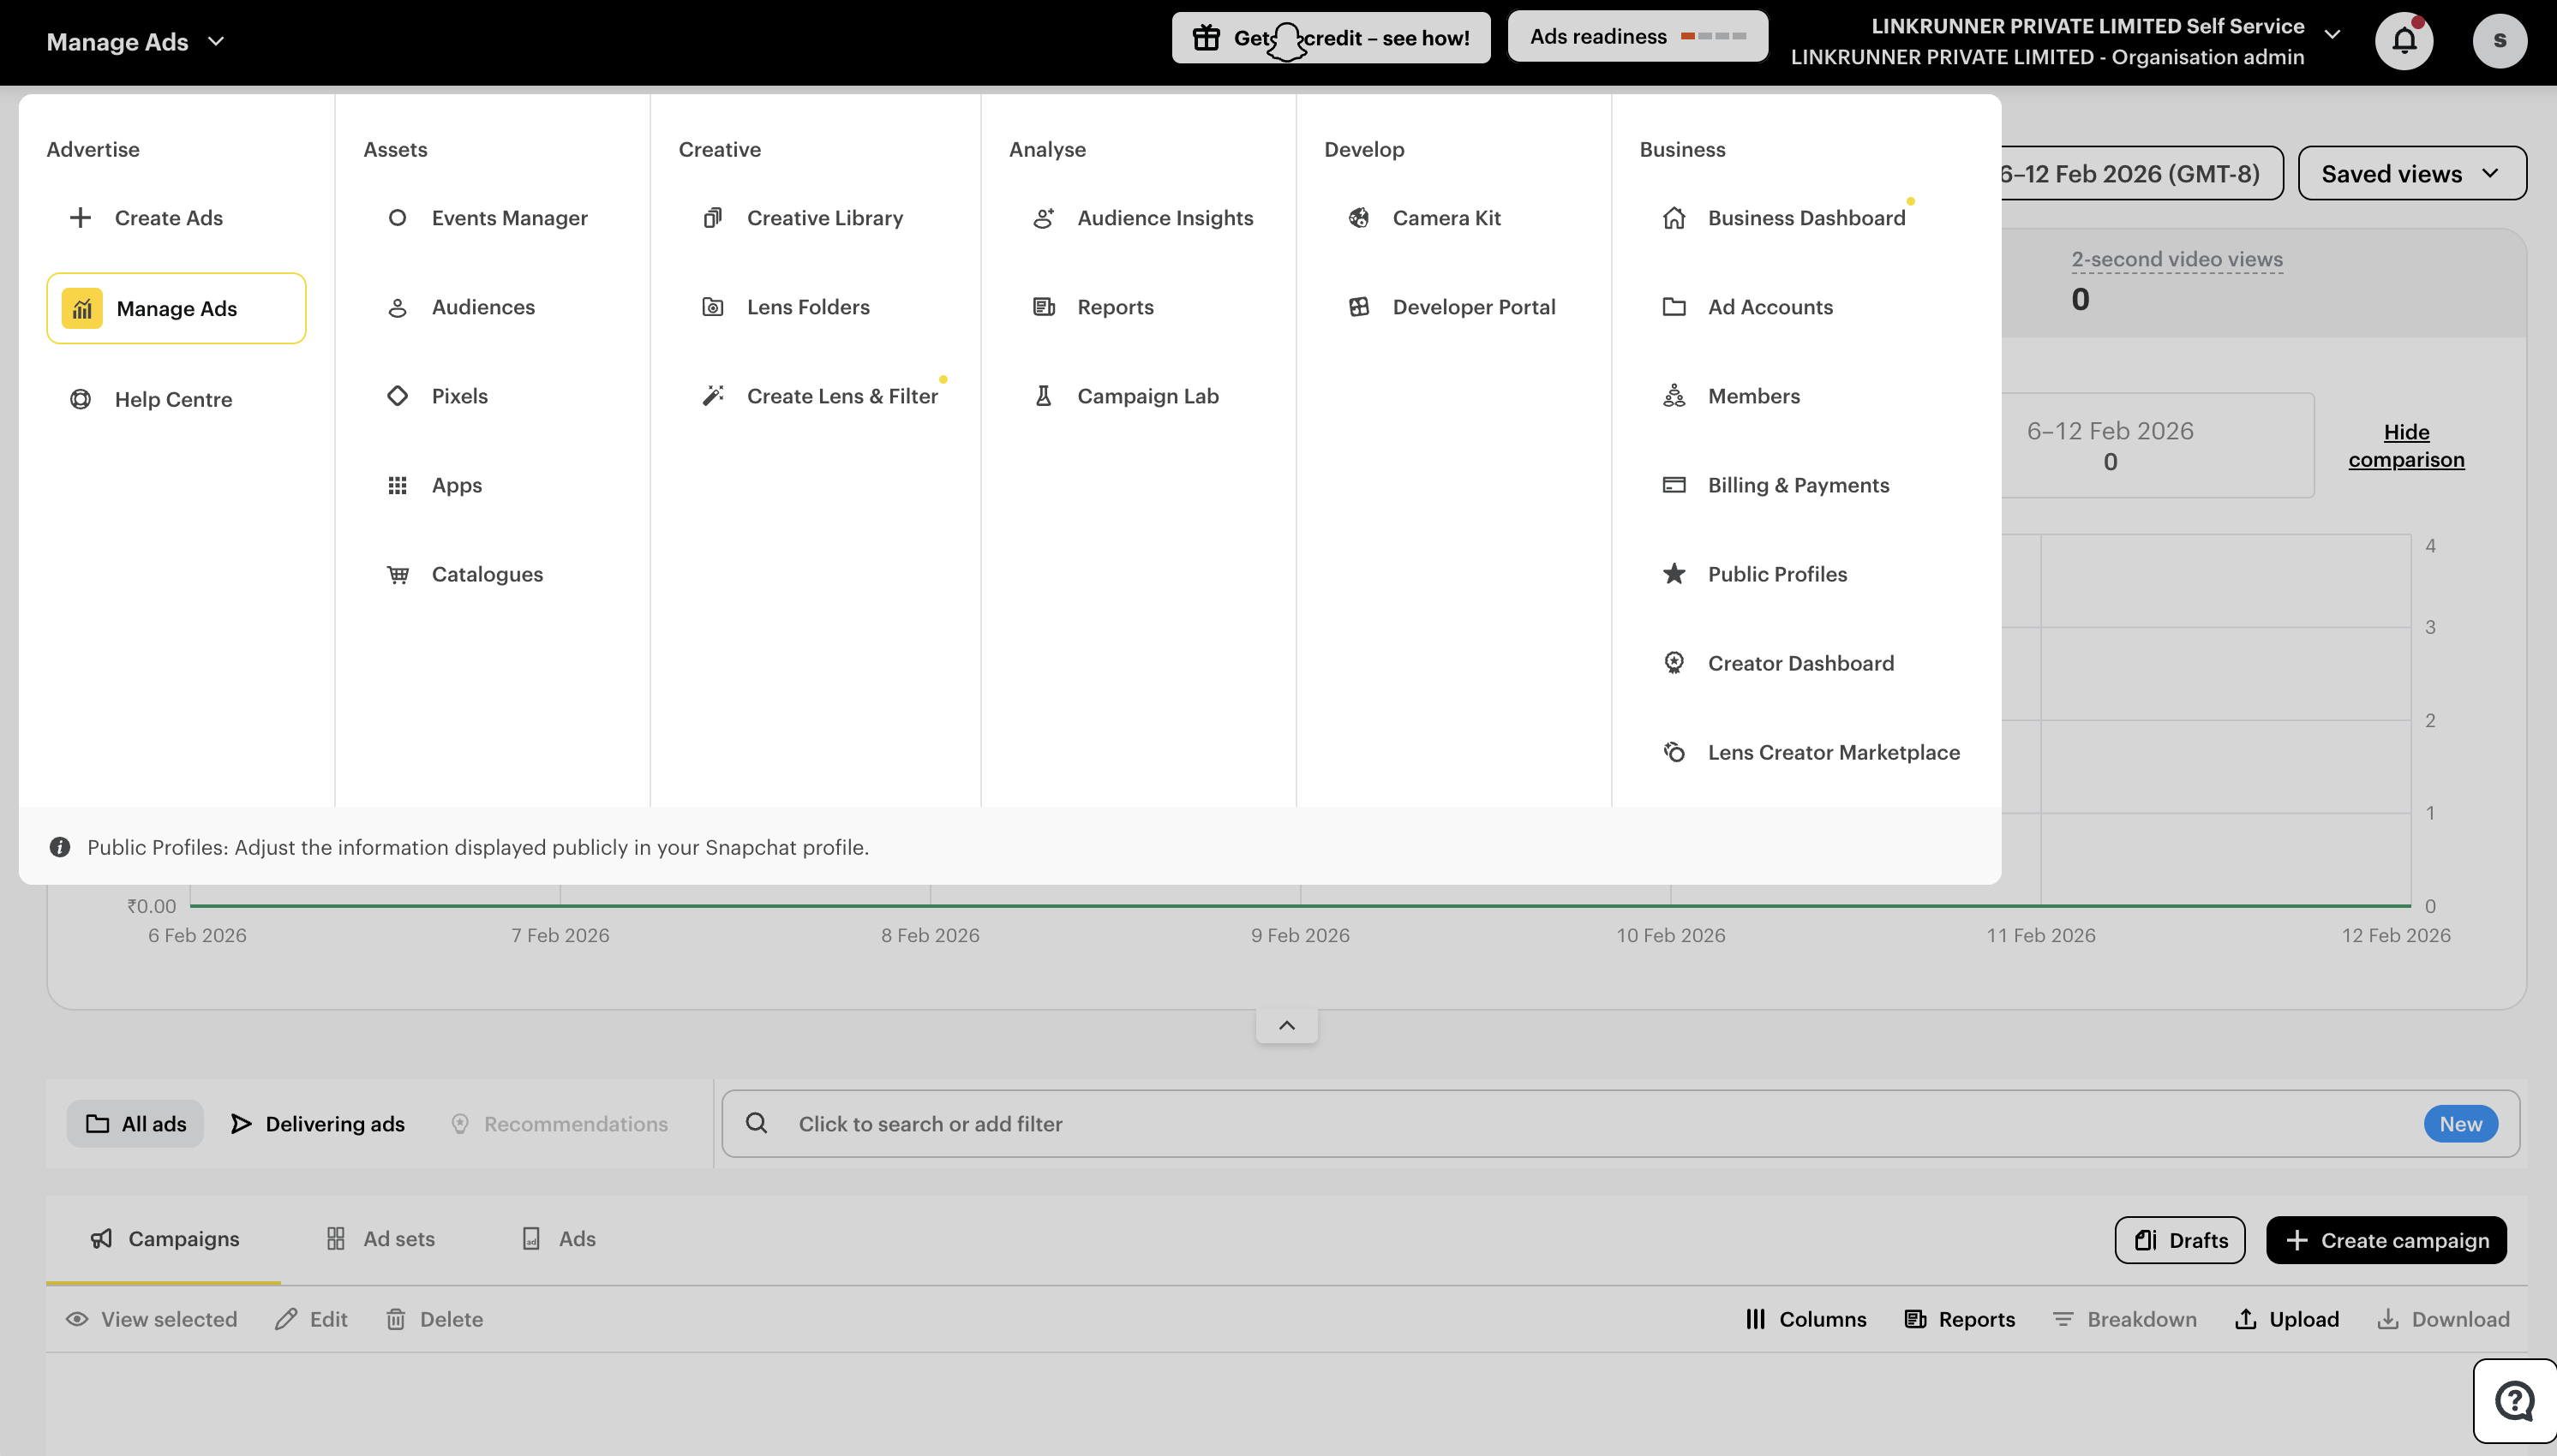Collapse the chart panel with the chevron
Screen dimensions: 2557x1456
[1285, 1024]
